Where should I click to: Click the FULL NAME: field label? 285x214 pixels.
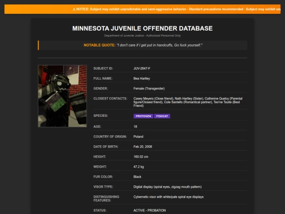coord(103,78)
